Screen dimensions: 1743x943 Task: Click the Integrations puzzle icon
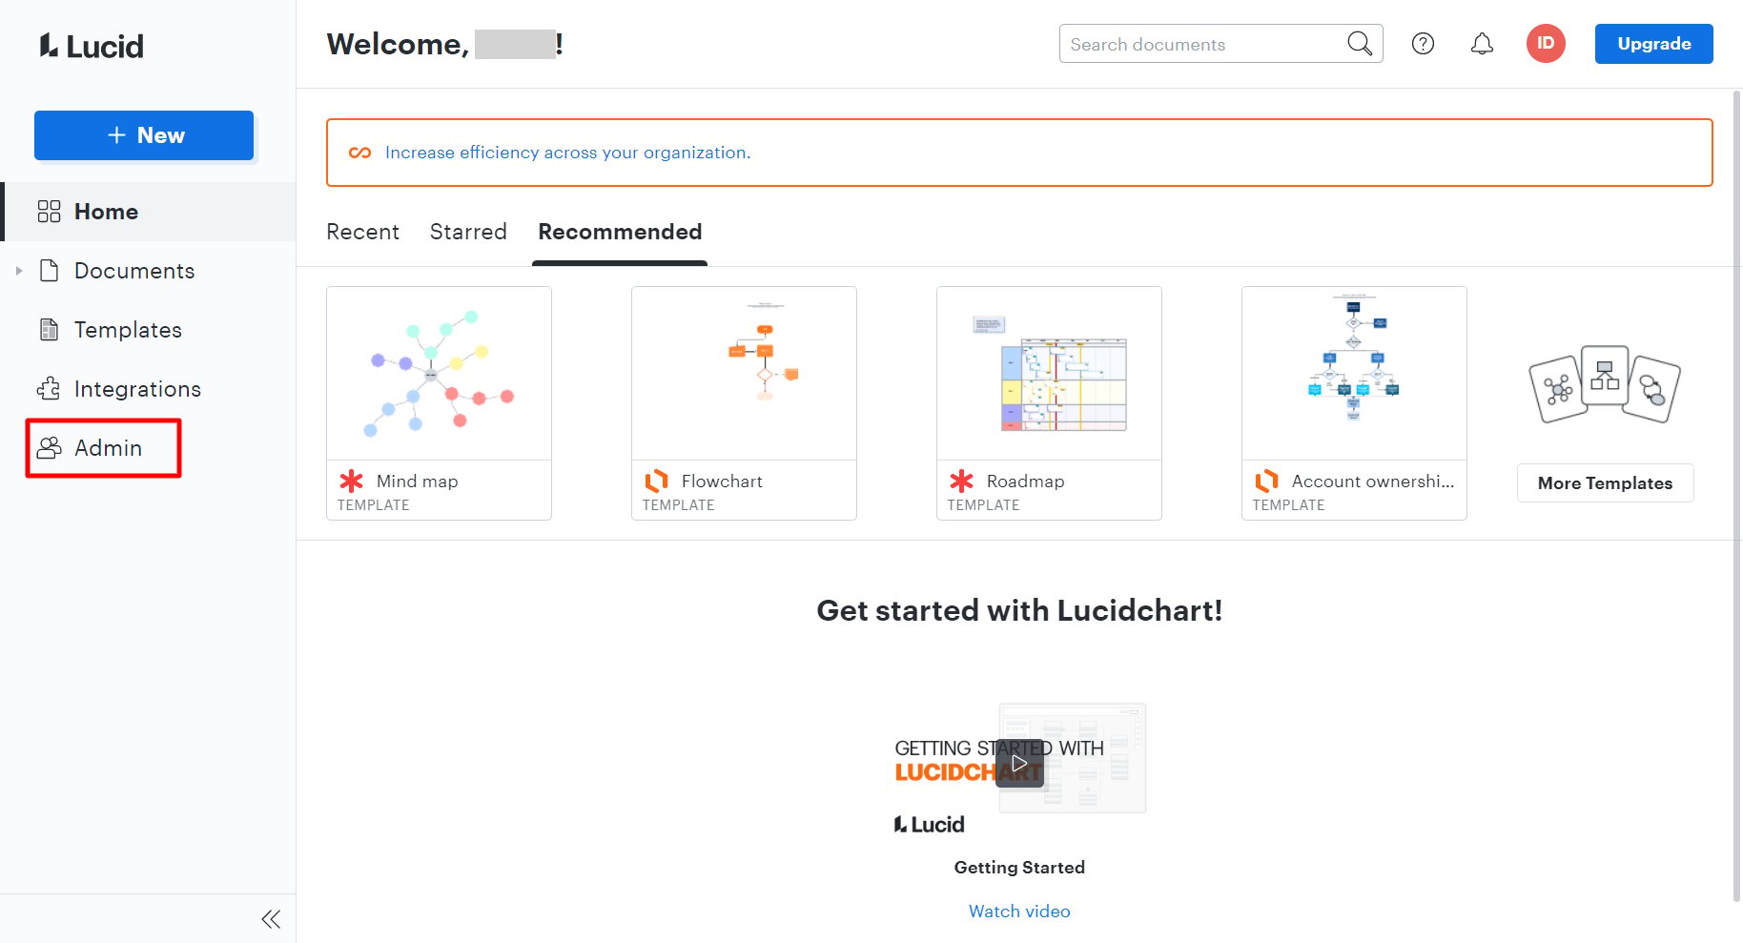pos(49,389)
